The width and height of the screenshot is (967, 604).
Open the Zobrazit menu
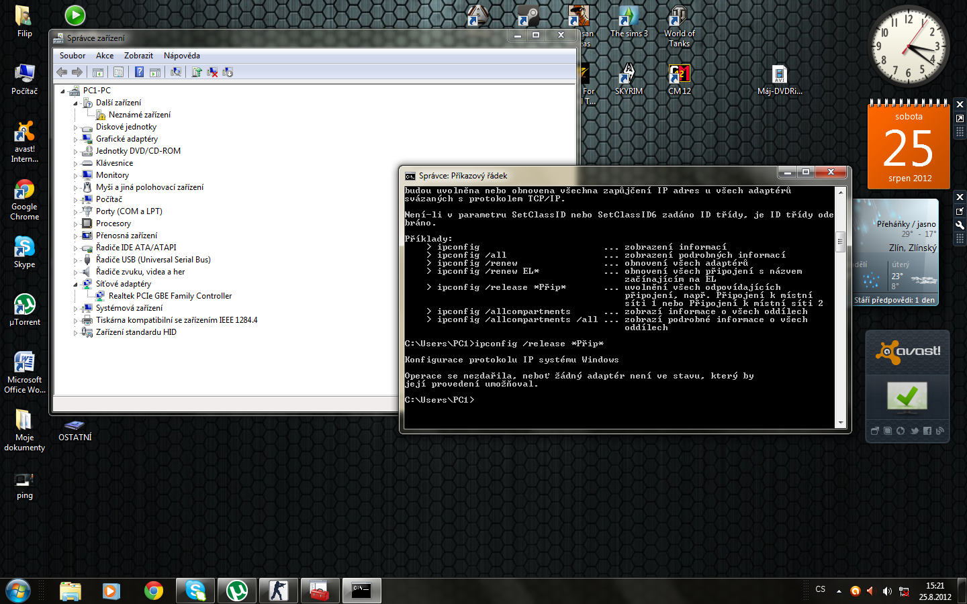138,56
